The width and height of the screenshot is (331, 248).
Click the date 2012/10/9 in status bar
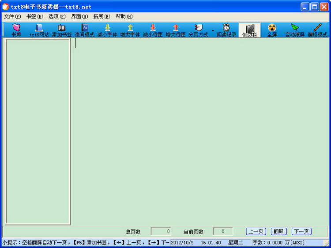click(182, 243)
